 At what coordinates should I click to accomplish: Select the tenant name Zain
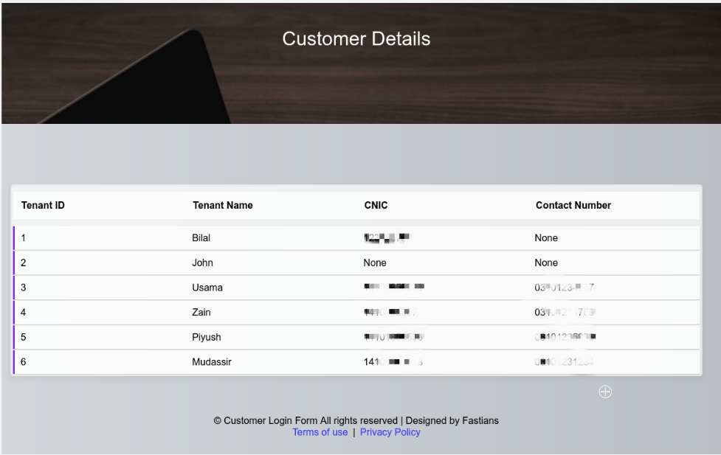click(201, 313)
